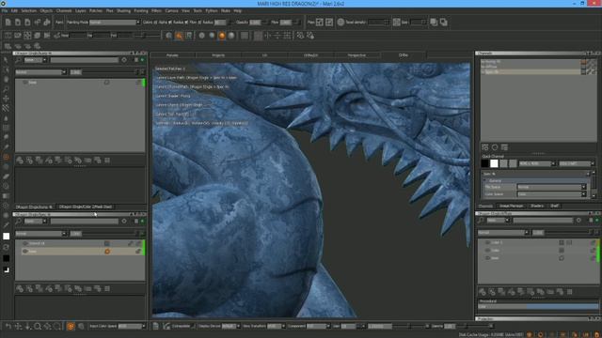Click the add layer icon under top-left layer list
The height and width of the screenshot is (338, 602).
click(x=20, y=161)
